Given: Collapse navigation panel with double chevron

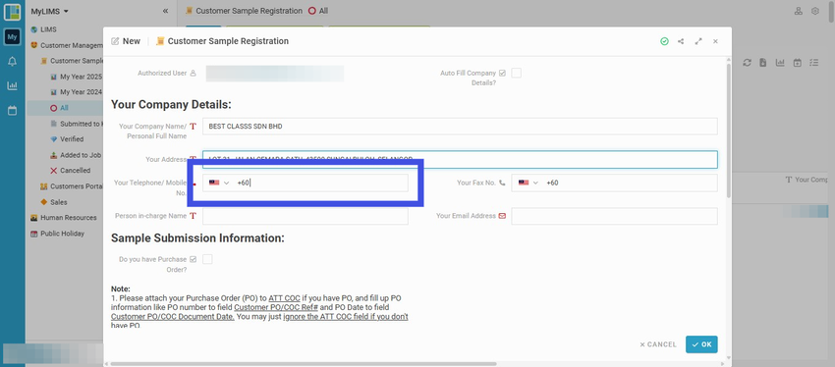Looking at the screenshot, I should click(165, 11).
